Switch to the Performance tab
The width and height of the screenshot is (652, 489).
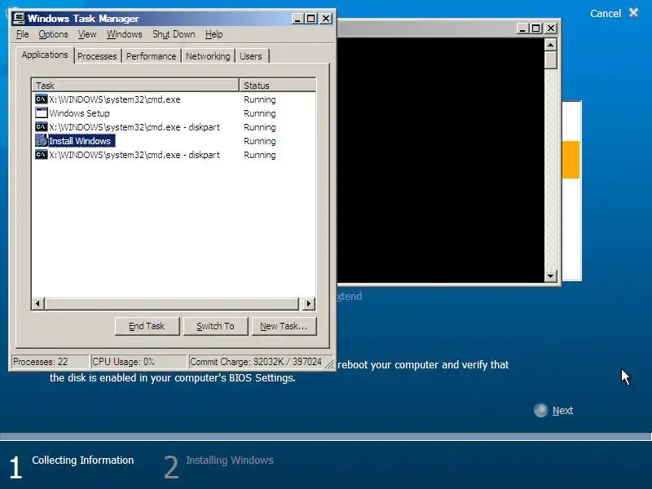pyautogui.click(x=152, y=56)
